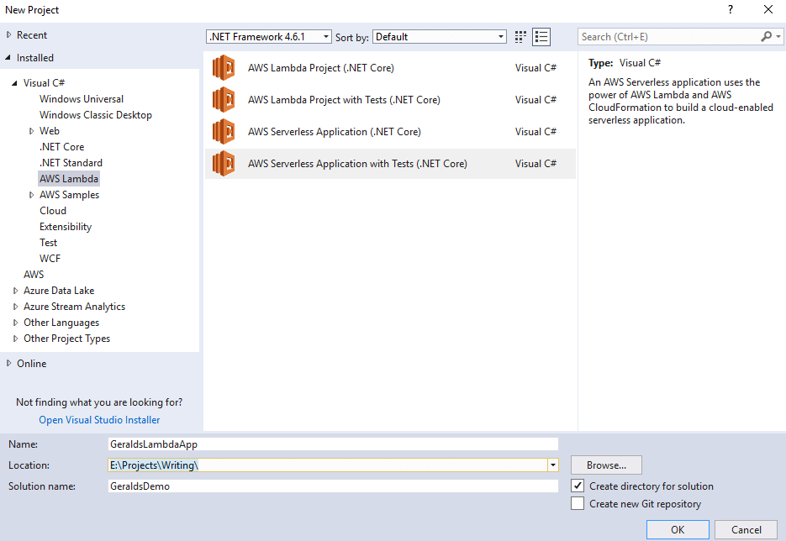Click the Browse... button
Viewport: 786px width, 541px height.
[x=606, y=465]
